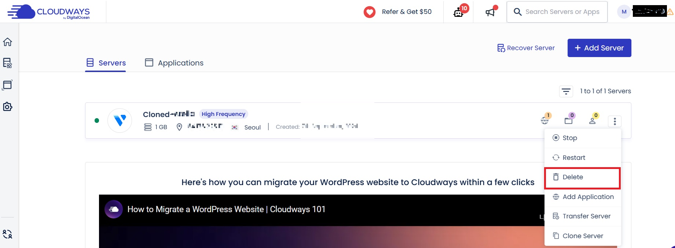Image resolution: width=675 pixels, height=248 pixels.
Task: Click the www applications count icon
Action: coord(546,119)
